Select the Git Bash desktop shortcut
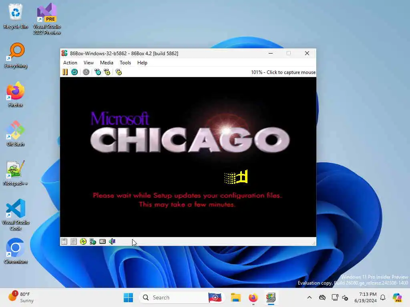This screenshot has width=410, height=307. (x=16, y=134)
